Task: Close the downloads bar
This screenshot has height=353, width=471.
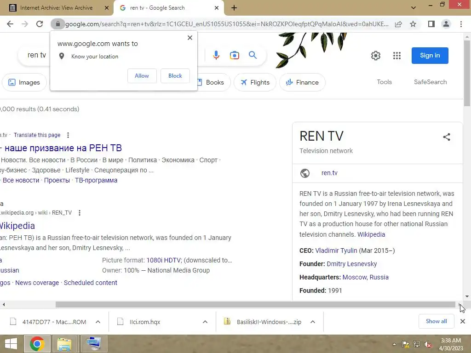Action: click(x=463, y=321)
